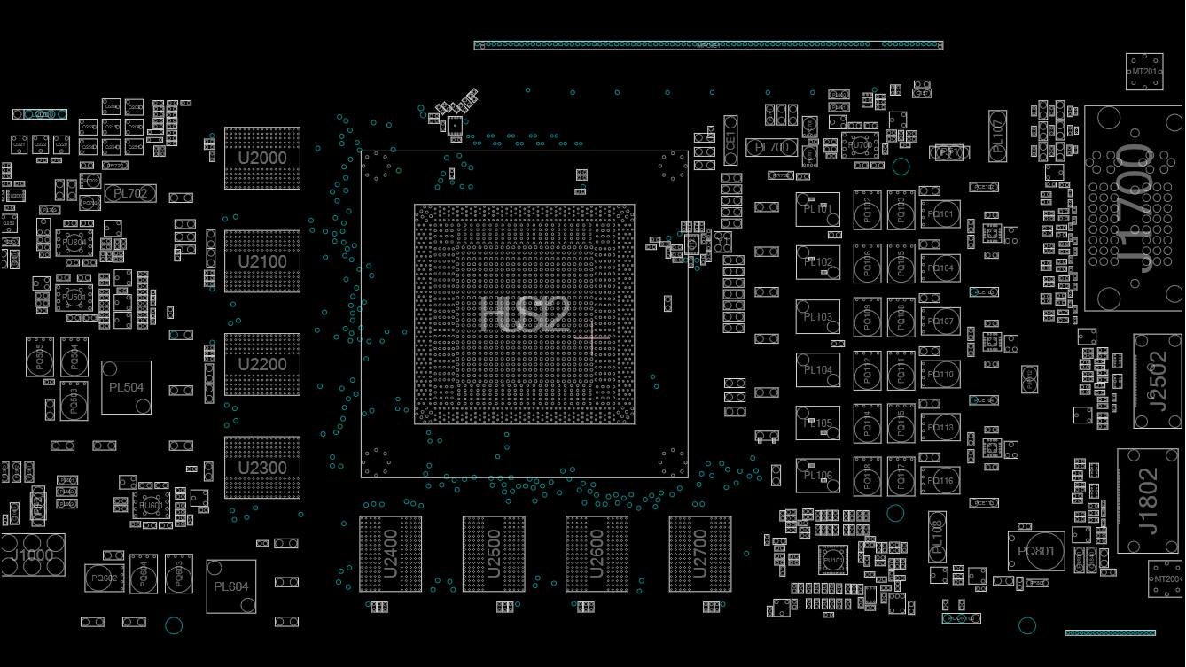Select MOSFET PQ118
The height and width of the screenshot is (667, 1186).
pyautogui.click(x=868, y=477)
